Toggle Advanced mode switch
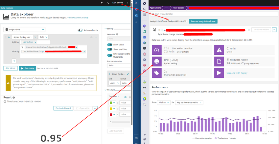This screenshot has width=279, height=144. 80,30
